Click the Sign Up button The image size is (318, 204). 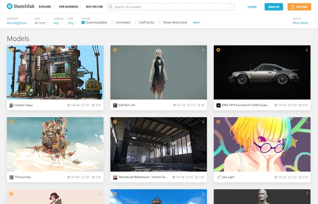point(274,7)
